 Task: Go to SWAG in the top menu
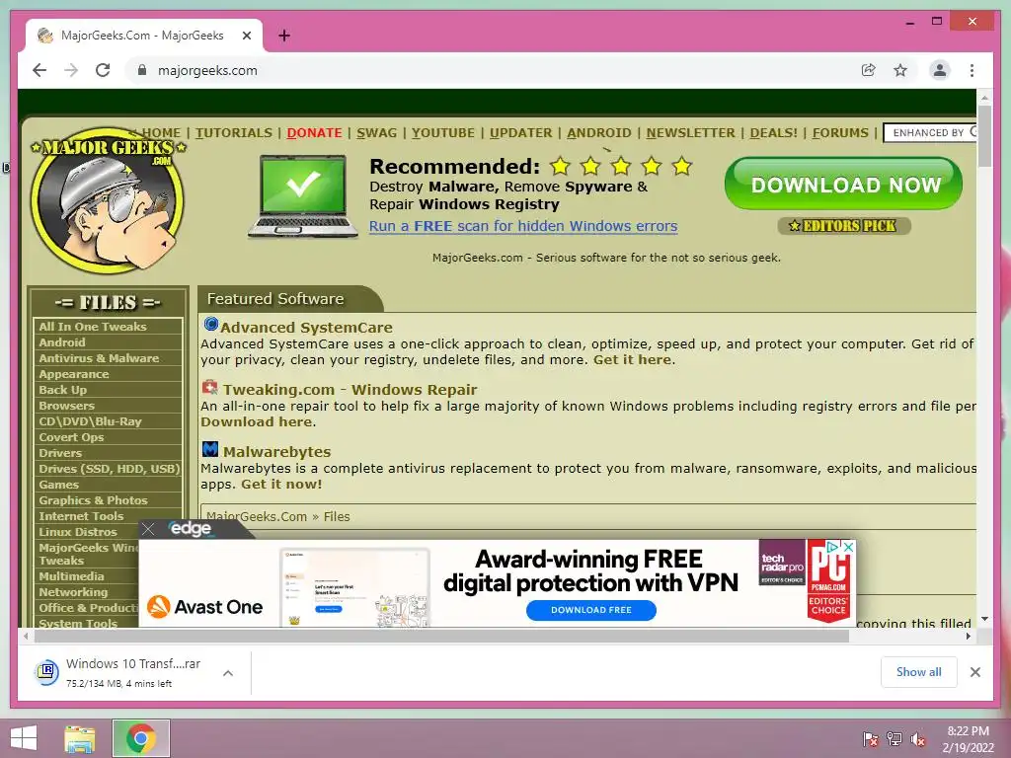[376, 133]
